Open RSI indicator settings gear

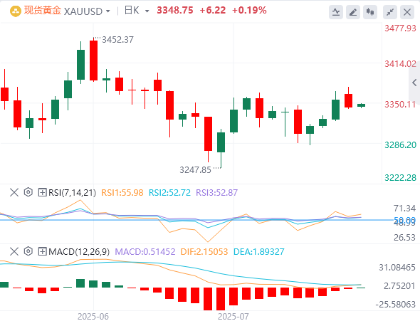(28, 192)
